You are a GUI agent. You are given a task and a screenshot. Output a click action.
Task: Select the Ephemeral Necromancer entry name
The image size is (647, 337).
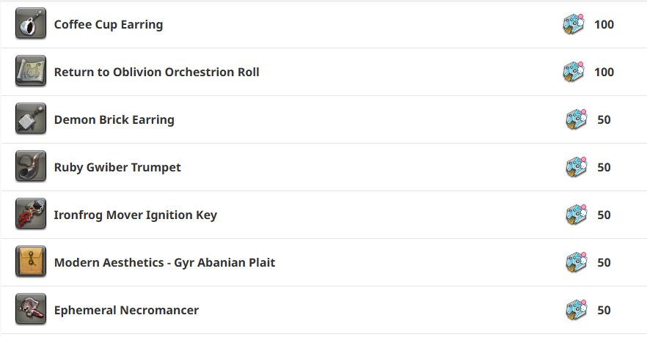click(126, 310)
